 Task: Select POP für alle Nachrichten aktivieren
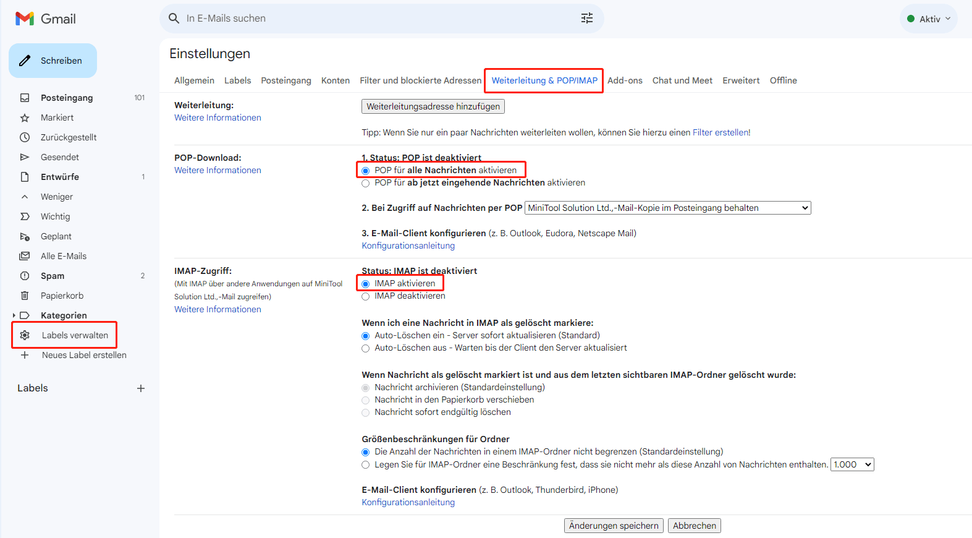click(x=366, y=171)
